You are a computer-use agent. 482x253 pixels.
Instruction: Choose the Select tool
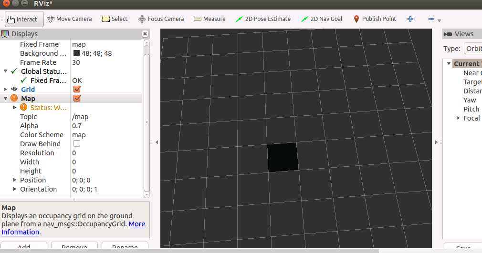[115, 19]
